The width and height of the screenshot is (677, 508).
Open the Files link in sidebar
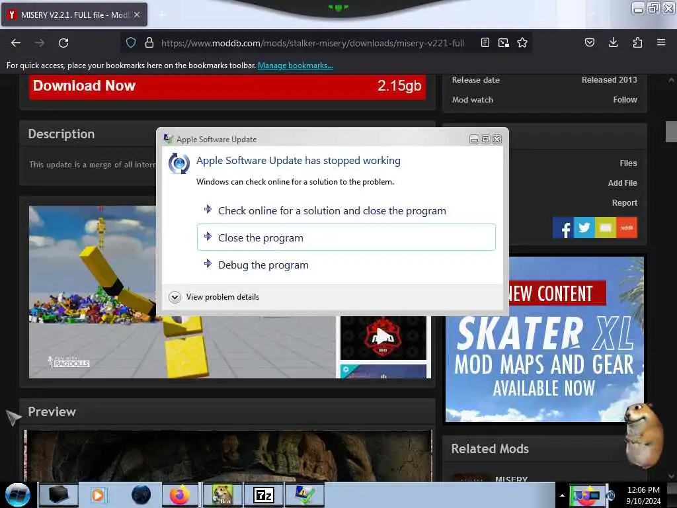click(x=628, y=163)
